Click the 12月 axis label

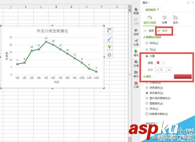[x=96, y=78]
